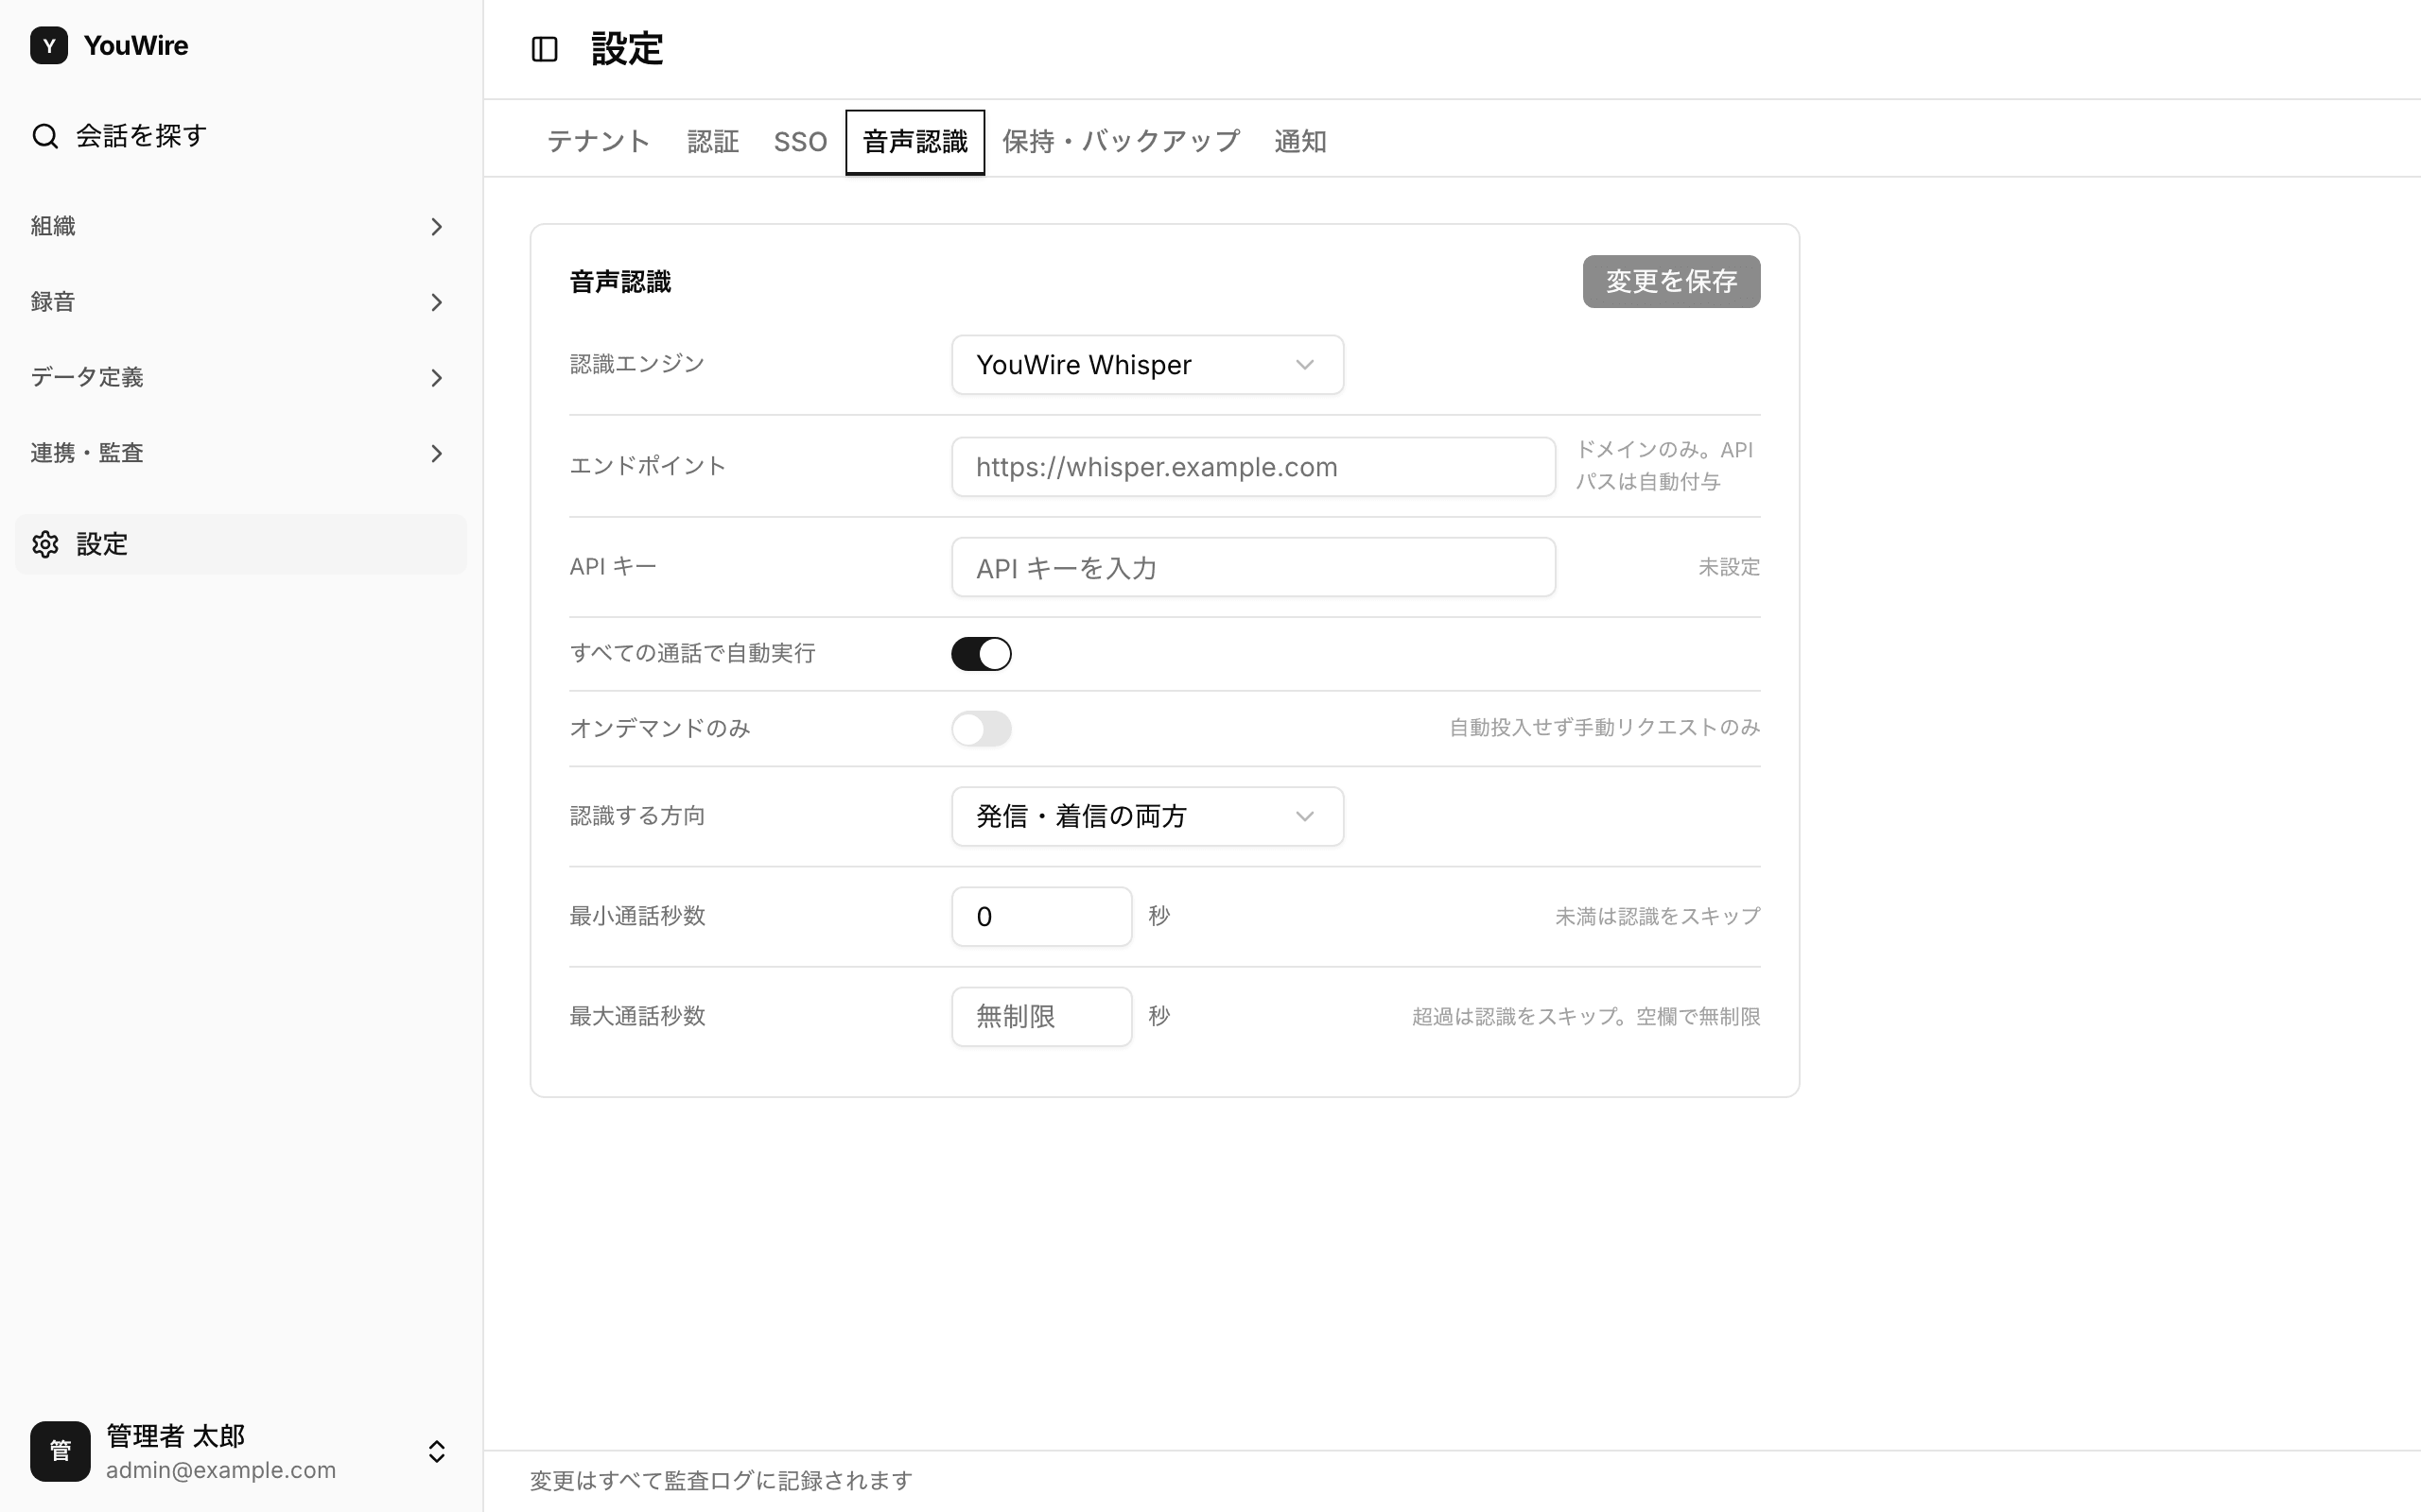Focus the エンドポイント URL field
Image resolution: width=2421 pixels, height=1512 pixels.
click(x=1253, y=467)
